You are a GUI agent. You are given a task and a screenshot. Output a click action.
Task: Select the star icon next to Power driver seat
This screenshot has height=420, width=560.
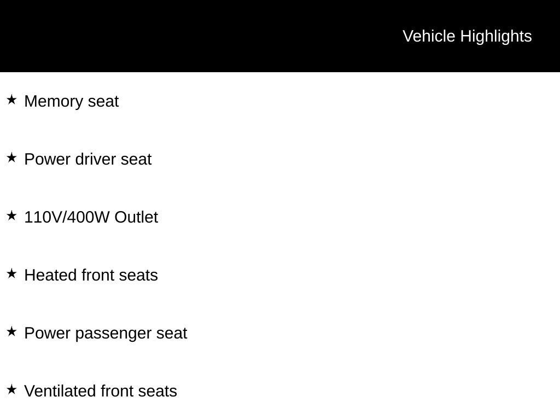point(11,158)
